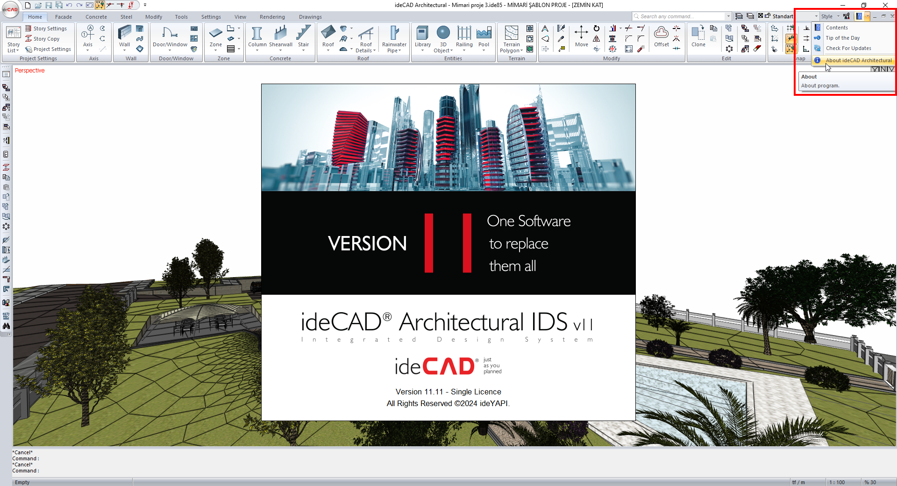Click the Save diskette icon

coord(49,5)
